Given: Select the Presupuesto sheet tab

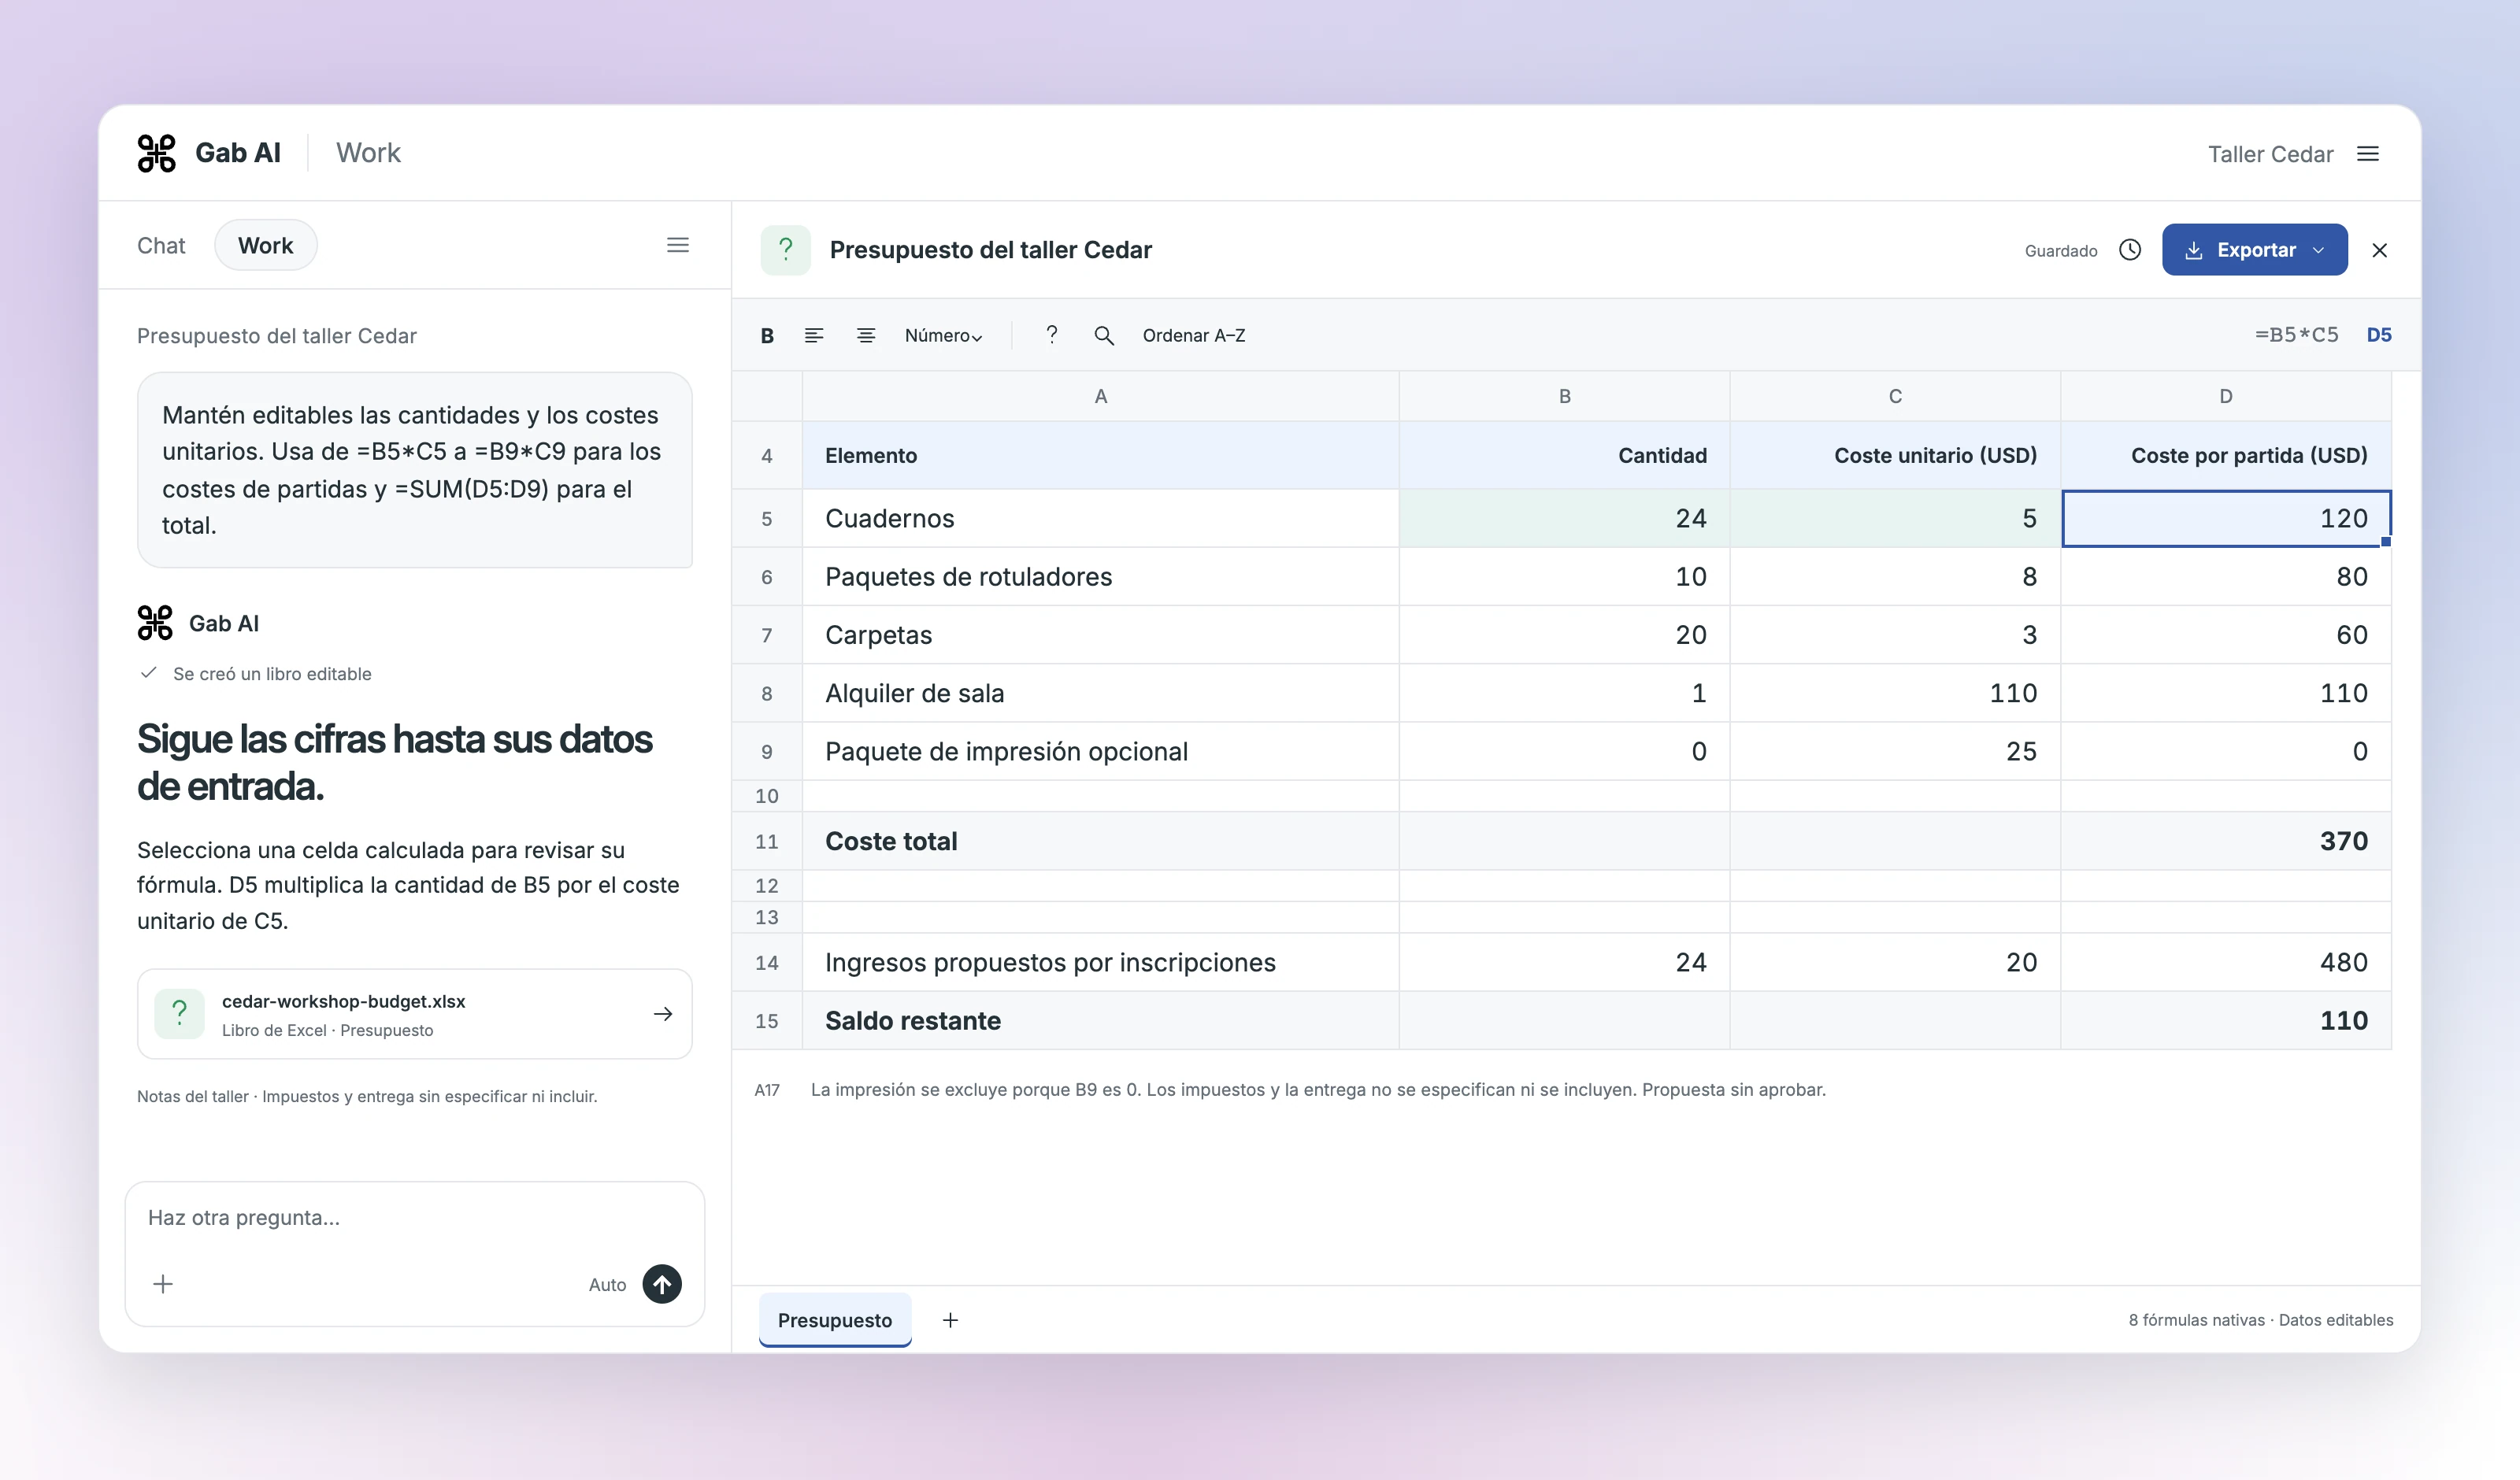Looking at the screenshot, I should pos(835,1320).
